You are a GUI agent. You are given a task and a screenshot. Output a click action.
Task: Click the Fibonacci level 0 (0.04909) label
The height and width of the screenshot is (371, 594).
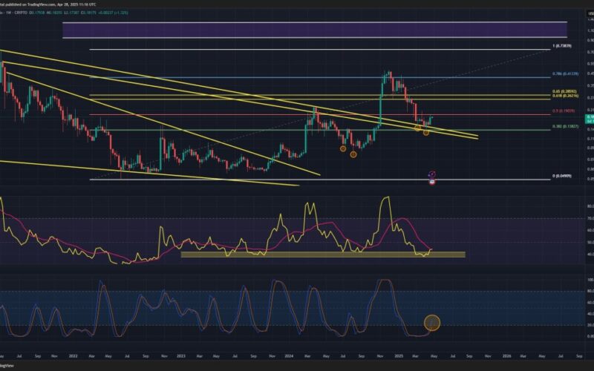562,176
